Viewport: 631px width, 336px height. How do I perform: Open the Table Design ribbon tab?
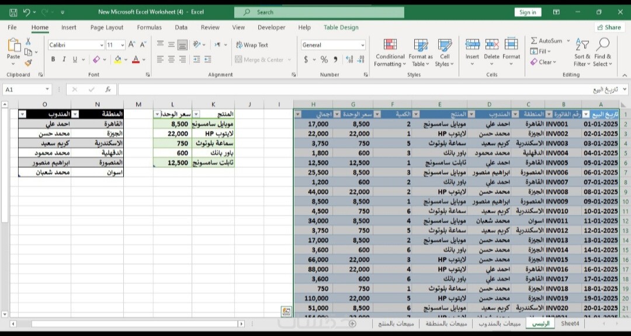(x=341, y=27)
